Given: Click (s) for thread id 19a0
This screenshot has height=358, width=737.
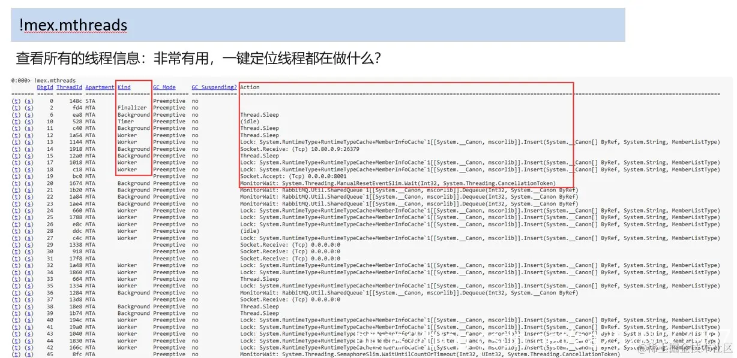Looking at the screenshot, I should coord(29,327).
